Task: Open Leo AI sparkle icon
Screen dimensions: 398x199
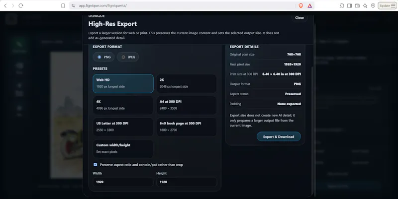Action: (x=365, y=5)
